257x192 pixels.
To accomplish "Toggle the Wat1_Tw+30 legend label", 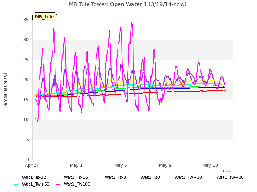I will [x=230, y=177].
